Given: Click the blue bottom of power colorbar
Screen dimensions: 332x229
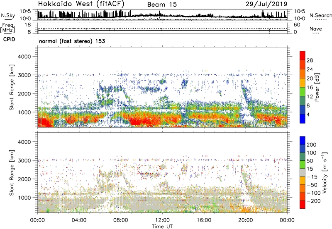Looking at the screenshot, I should 303,119.
